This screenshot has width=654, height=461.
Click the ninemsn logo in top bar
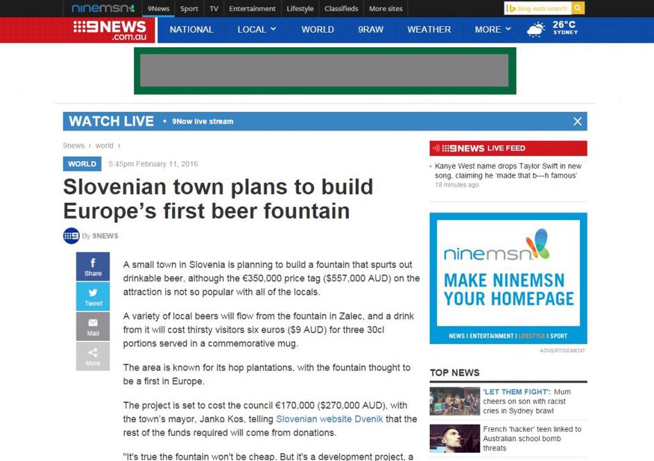pos(103,8)
